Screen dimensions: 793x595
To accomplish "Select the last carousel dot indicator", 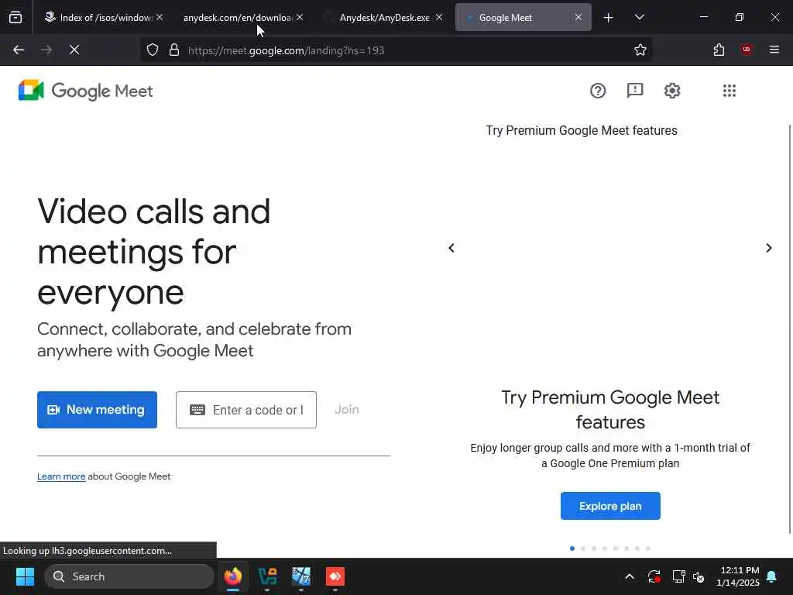I will coord(648,549).
